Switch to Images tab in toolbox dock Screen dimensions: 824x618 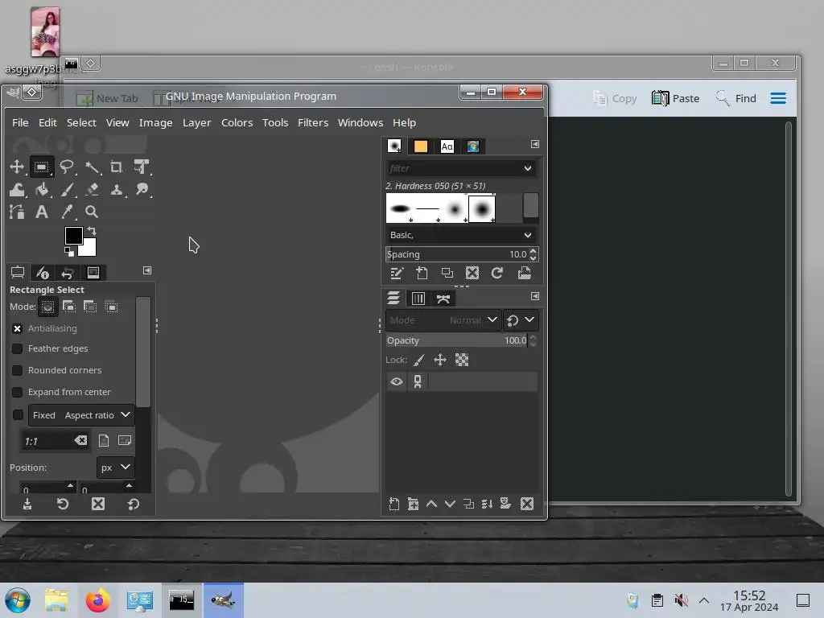click(93, 272)
